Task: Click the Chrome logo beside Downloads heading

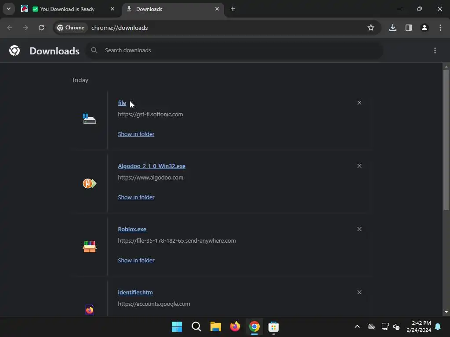Action: point(15,50)
